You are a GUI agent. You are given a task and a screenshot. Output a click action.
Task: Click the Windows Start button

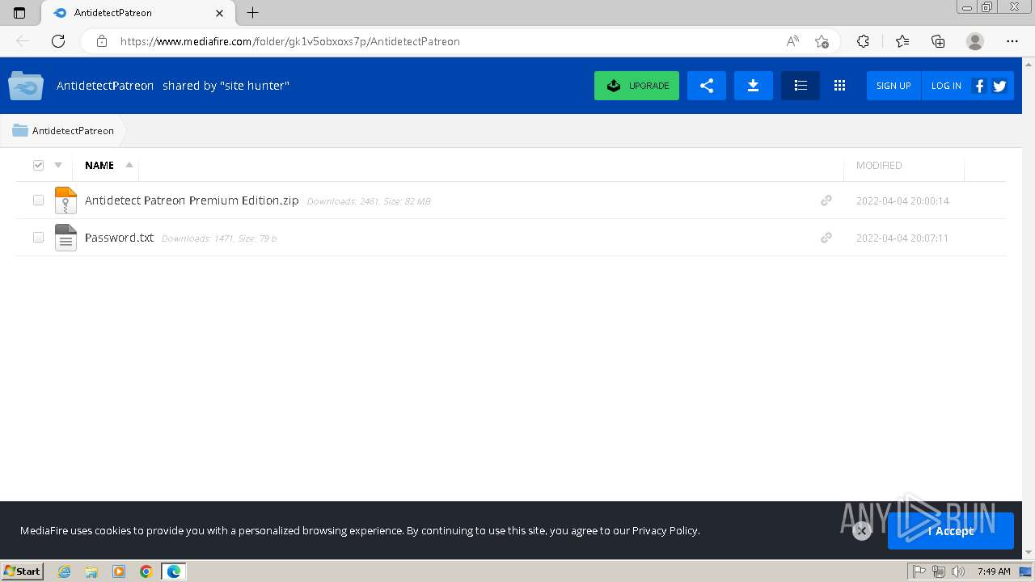pos(23,571)
